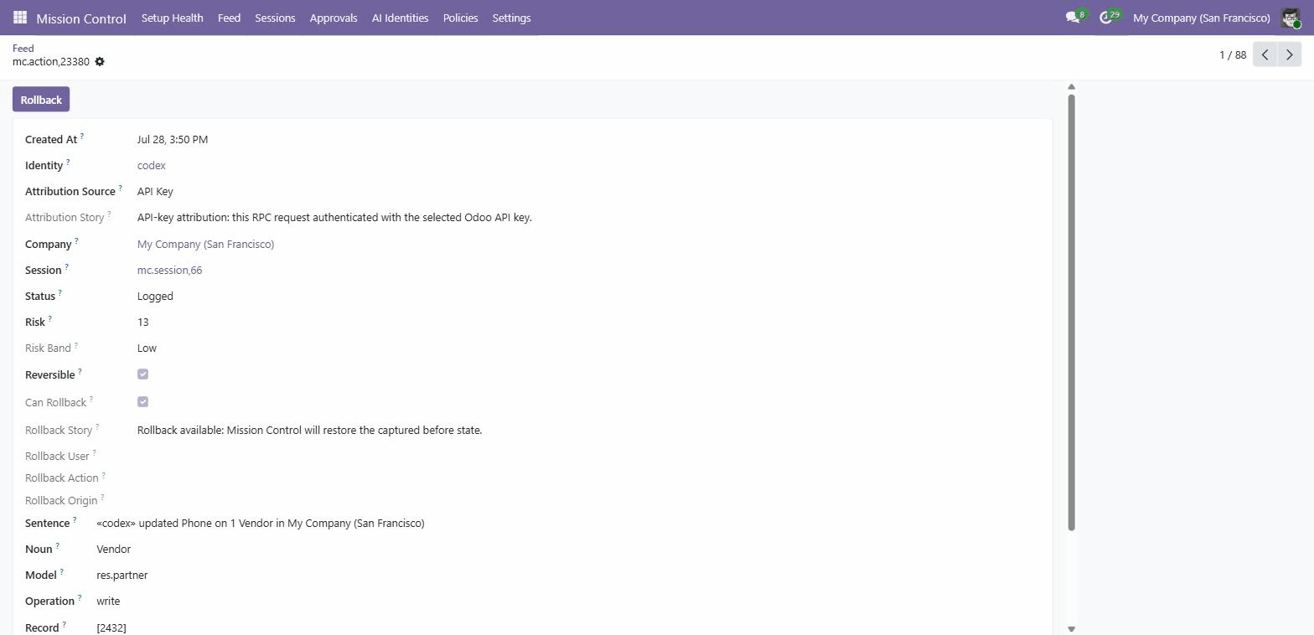1314x635 pixels.
Task: Show help tooltip for Session field
Action: (x=66, y=266)
